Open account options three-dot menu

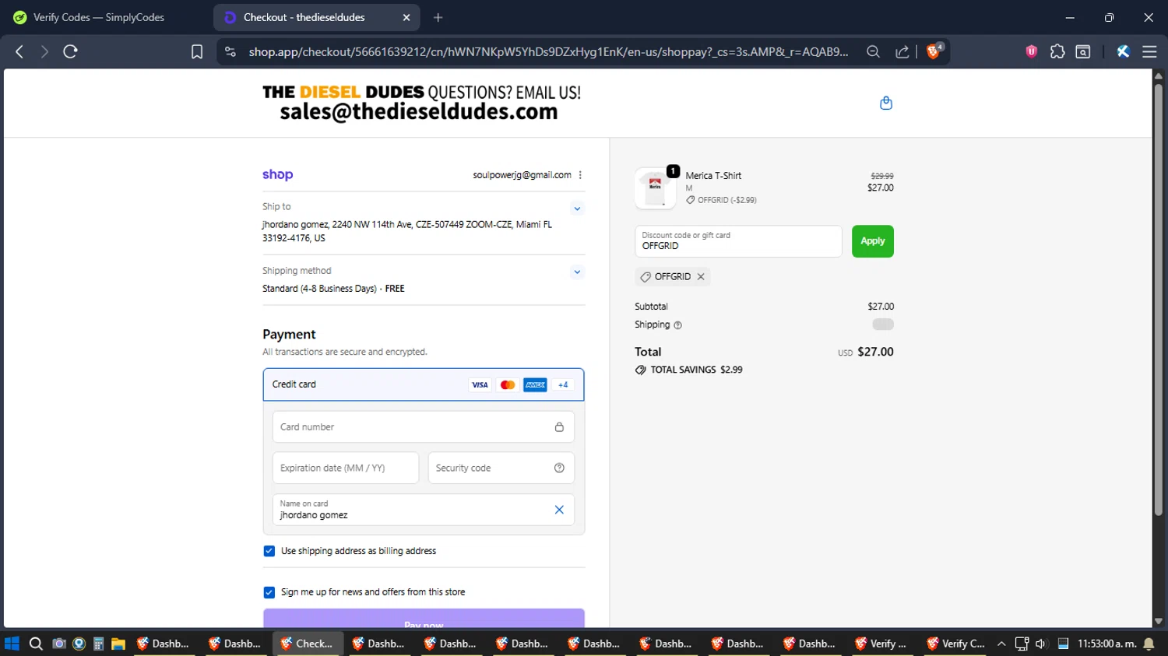coord(580,175)
